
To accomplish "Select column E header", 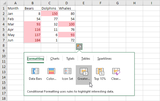I will (83, 3).
